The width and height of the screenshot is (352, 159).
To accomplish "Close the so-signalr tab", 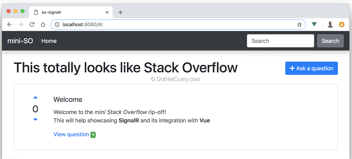I will pos(107,12).
